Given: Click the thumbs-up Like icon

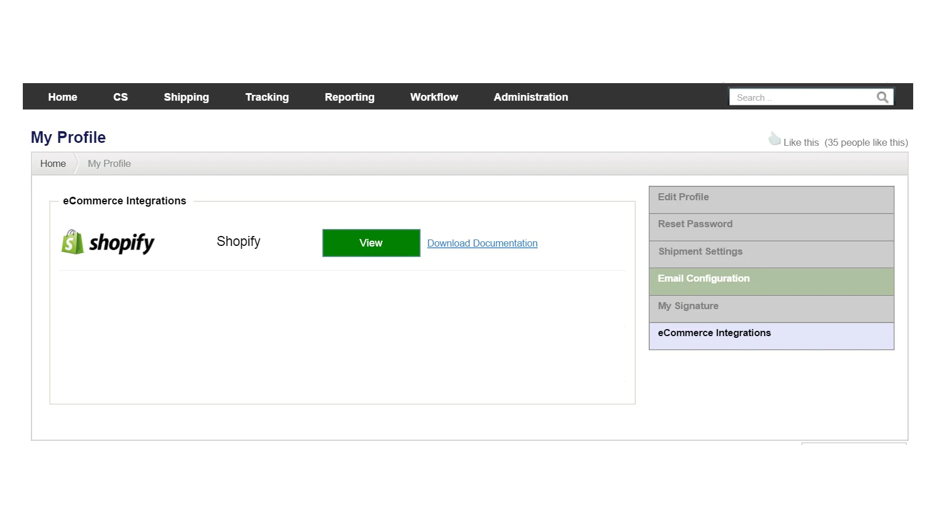Looking at the screenshot, I should (775, 139).
